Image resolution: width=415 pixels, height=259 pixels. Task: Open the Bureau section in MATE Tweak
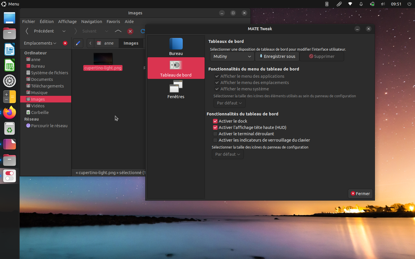[176, 47]
